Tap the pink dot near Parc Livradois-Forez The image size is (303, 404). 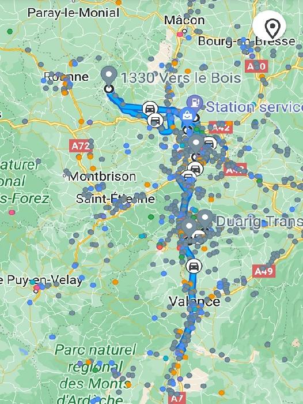[12, 212]
